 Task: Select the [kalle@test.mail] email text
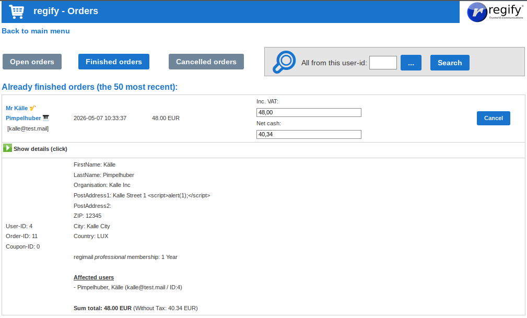pyautogui.click(x=28, y=128)
